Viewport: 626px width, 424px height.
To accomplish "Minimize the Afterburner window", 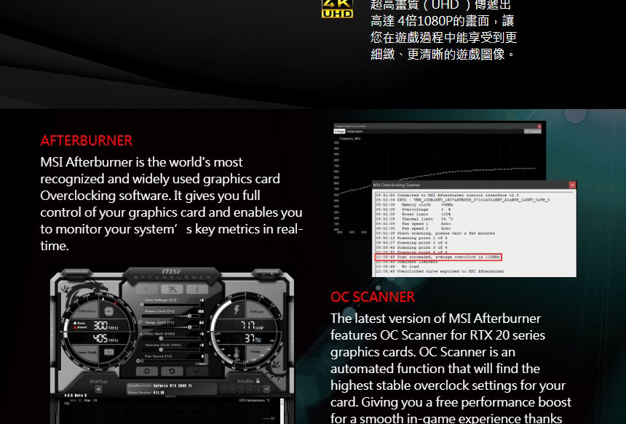I will tap(264, 274).
